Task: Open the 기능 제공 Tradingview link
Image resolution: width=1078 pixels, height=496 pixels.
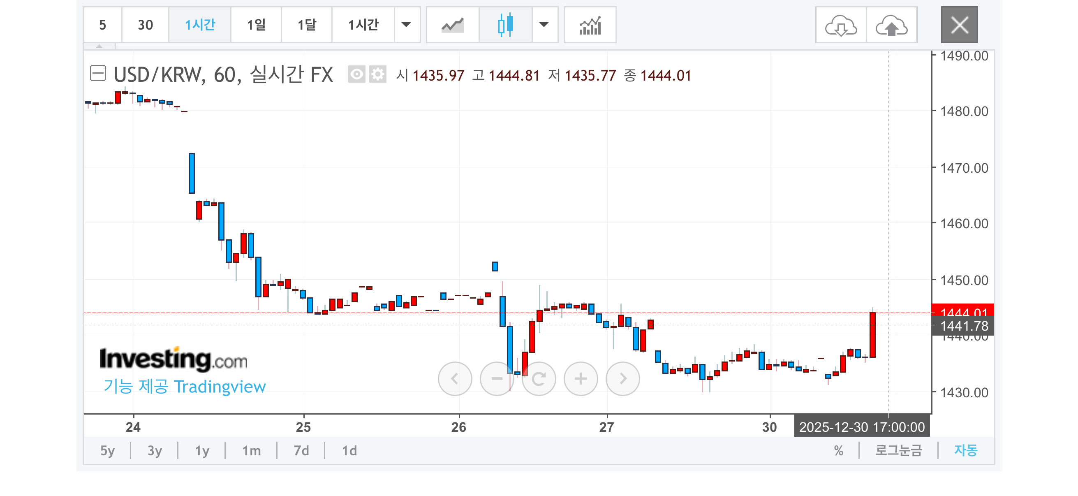Action: click(185, 386)
